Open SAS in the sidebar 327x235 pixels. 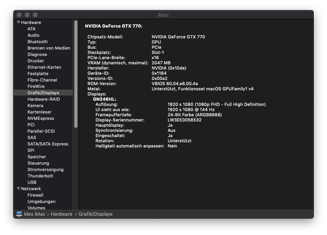click(x=32, y=137)
